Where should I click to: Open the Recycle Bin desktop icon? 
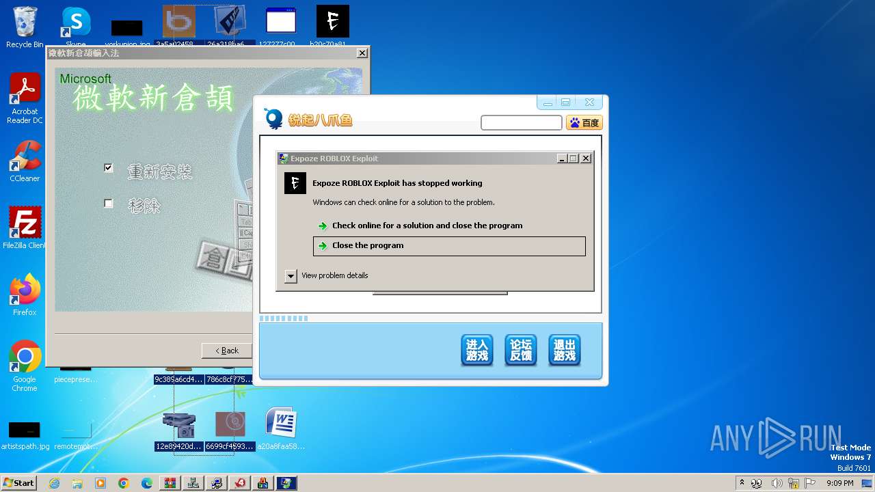[25, 27]
